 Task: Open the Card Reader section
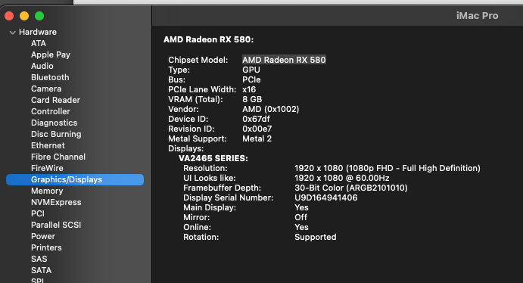(x=55, y=100)
